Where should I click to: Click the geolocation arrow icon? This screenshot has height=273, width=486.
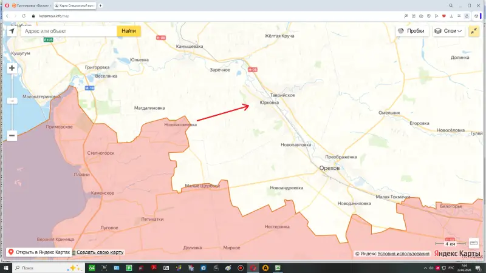(x=12, y=31)
